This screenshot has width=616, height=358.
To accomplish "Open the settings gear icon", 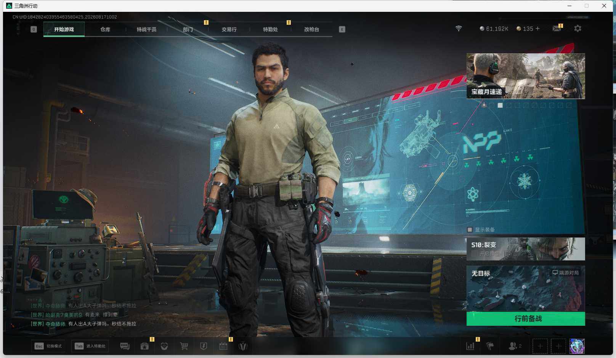I will pos(577,29).
